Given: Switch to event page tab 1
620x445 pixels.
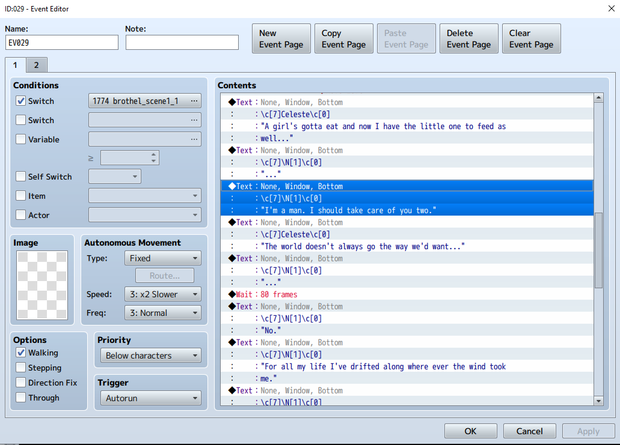Looking at the screenshot, I should [16, 65].
